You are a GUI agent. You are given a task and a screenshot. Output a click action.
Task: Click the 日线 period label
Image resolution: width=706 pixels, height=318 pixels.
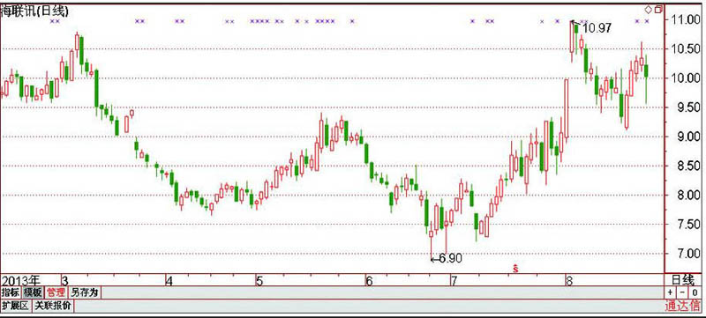[683, 280]
